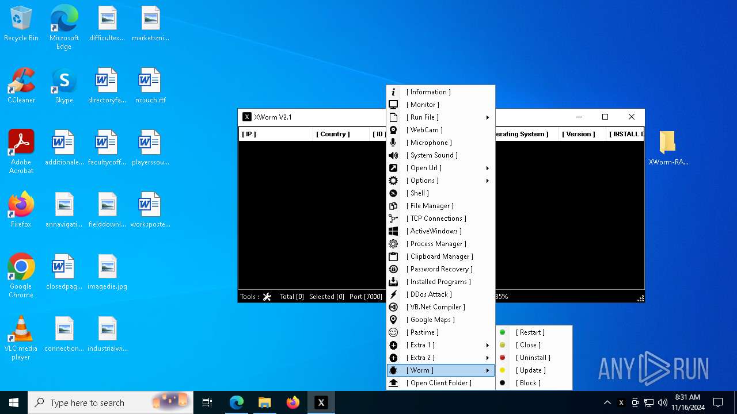
Task: Click the Monitor screen icon
Action: click(393, 105)
